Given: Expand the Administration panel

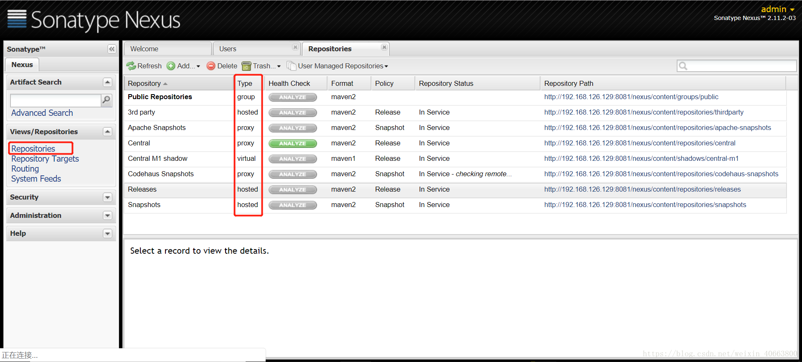Looking at the screenshot, I should (107, 215).
